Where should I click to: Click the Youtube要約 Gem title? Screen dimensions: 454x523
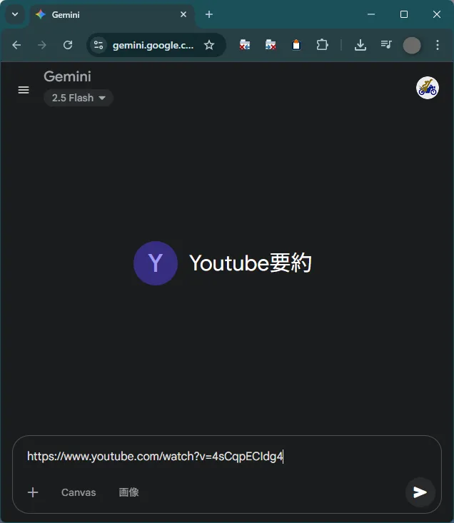pos(251,263)
